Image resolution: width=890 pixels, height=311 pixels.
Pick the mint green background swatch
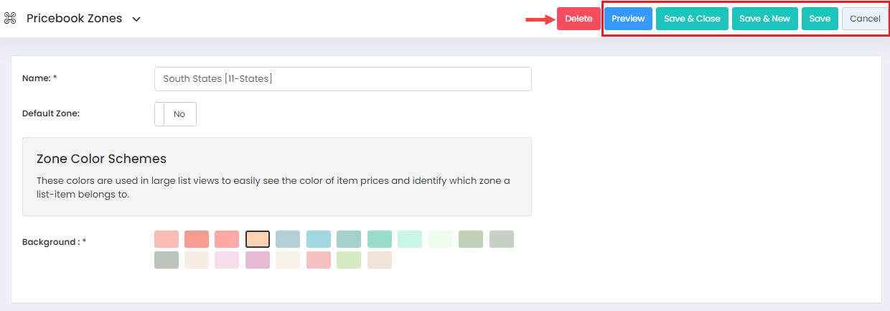pyautogui.click(x=380, y=239)
